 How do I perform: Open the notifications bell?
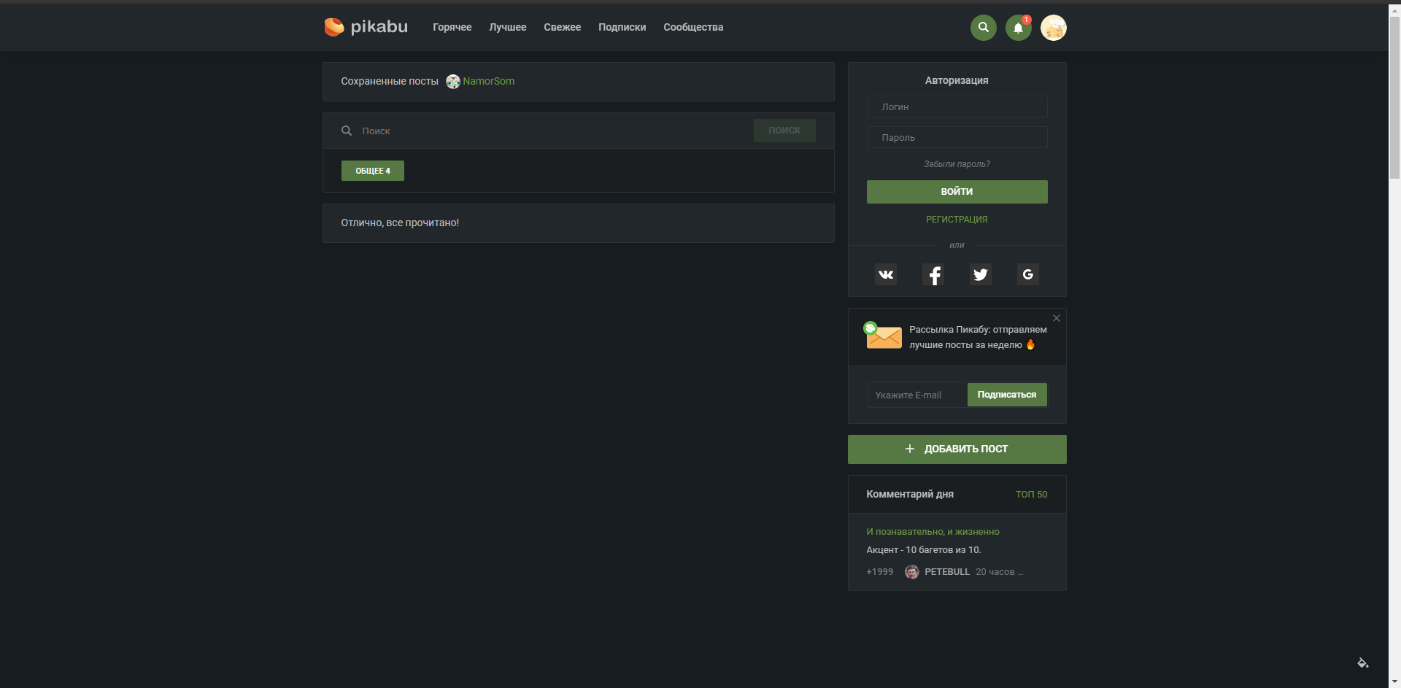(1018, 28)
